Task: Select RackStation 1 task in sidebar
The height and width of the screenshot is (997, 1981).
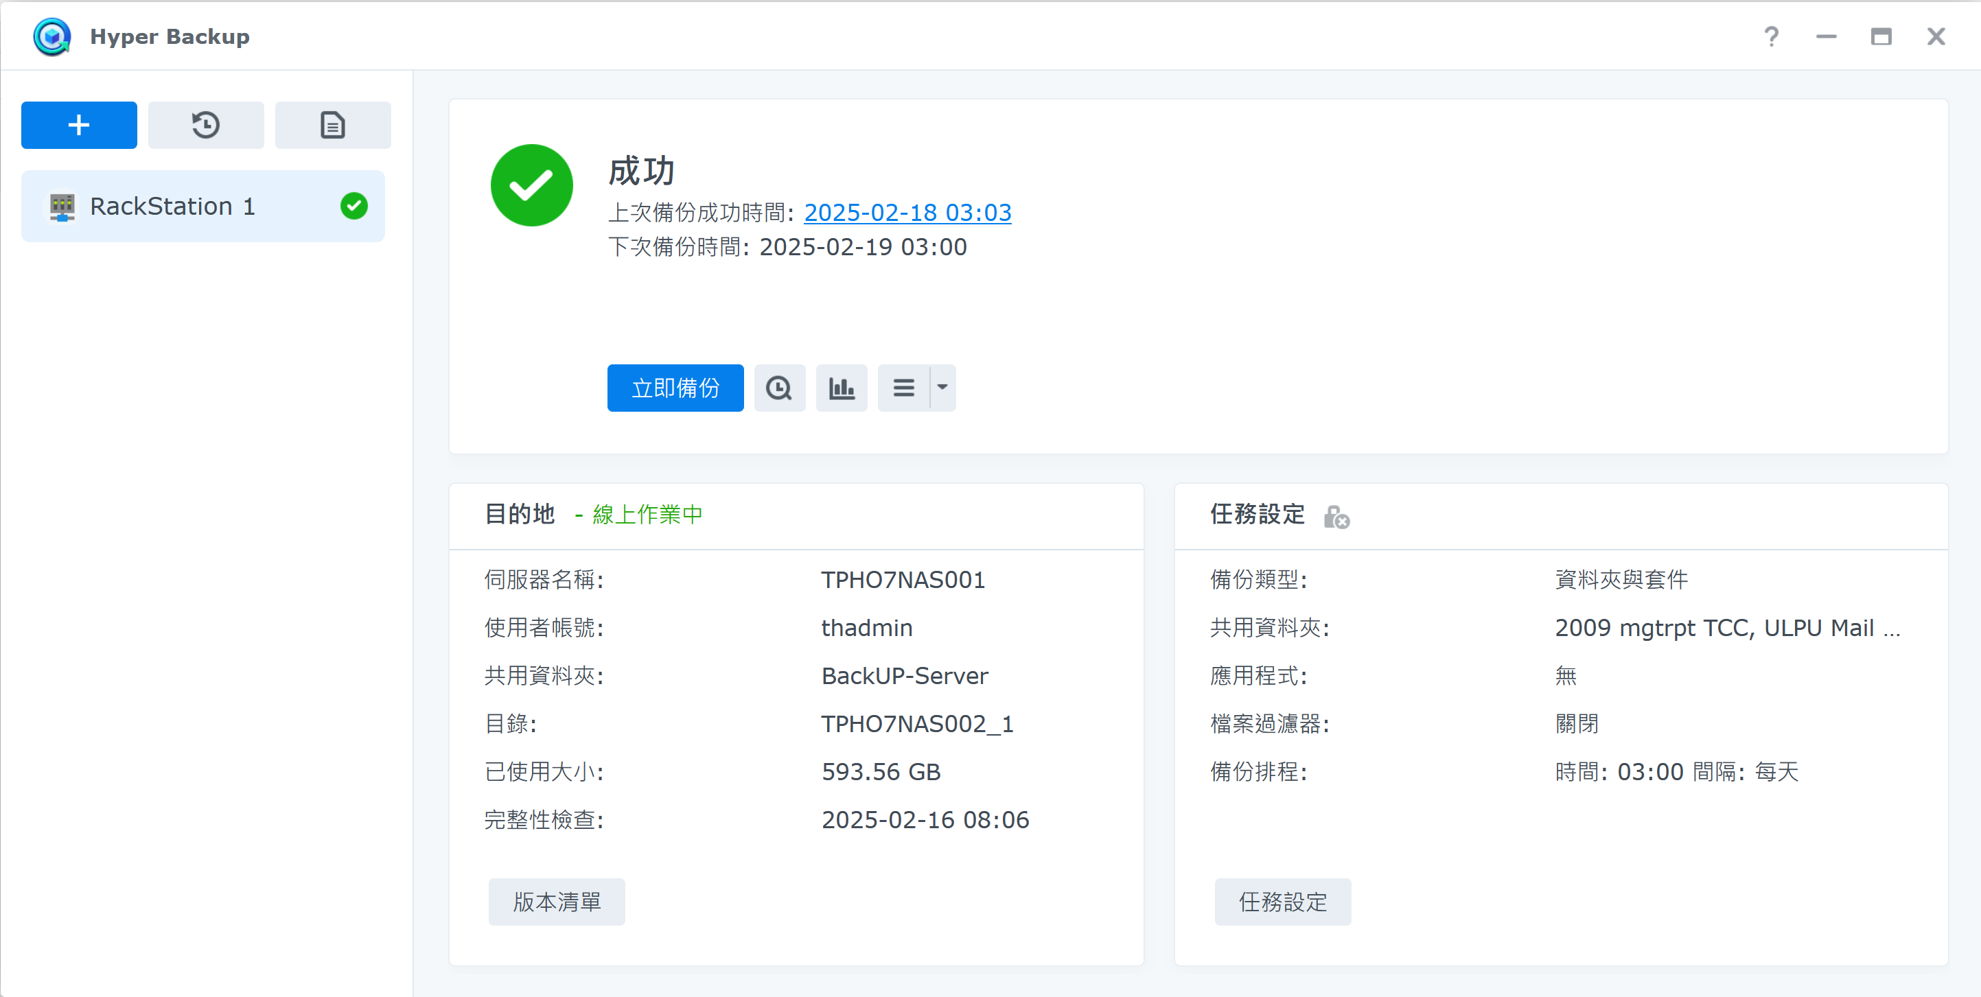Action: point(172,206)
